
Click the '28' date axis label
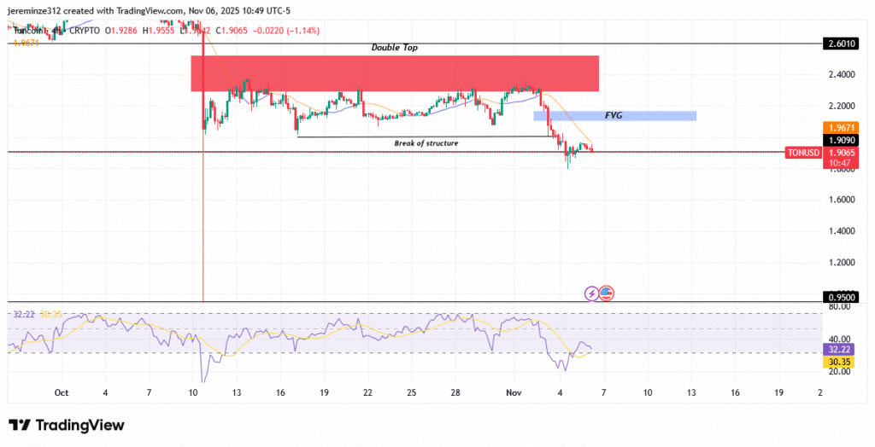(455, 393)
